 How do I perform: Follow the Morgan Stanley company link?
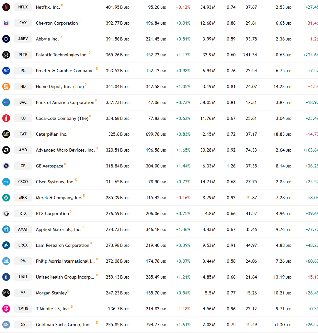[51, 293]
